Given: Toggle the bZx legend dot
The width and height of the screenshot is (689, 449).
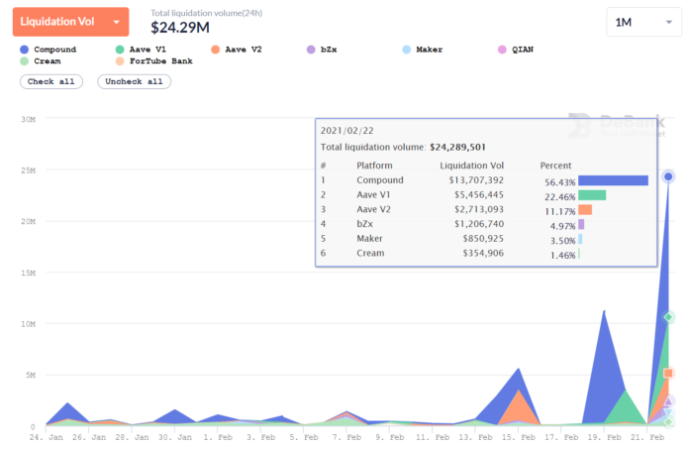Looking at the screenshot, I should pyautogui.click(x=311, y=49).
